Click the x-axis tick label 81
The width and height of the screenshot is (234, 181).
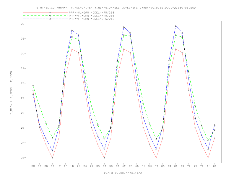point(208,166)
